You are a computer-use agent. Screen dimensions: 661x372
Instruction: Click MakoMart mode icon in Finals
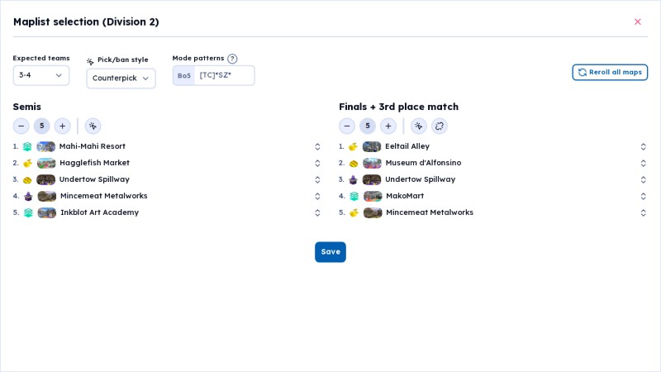click(354, 196)
